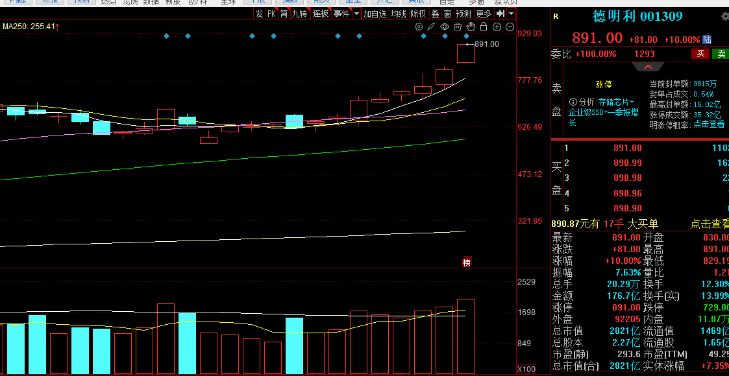The height and width of the screenshot is (376, 729).
Task: Open 点击查看 link for limit-up probability
Action: (x=708, y=124)
